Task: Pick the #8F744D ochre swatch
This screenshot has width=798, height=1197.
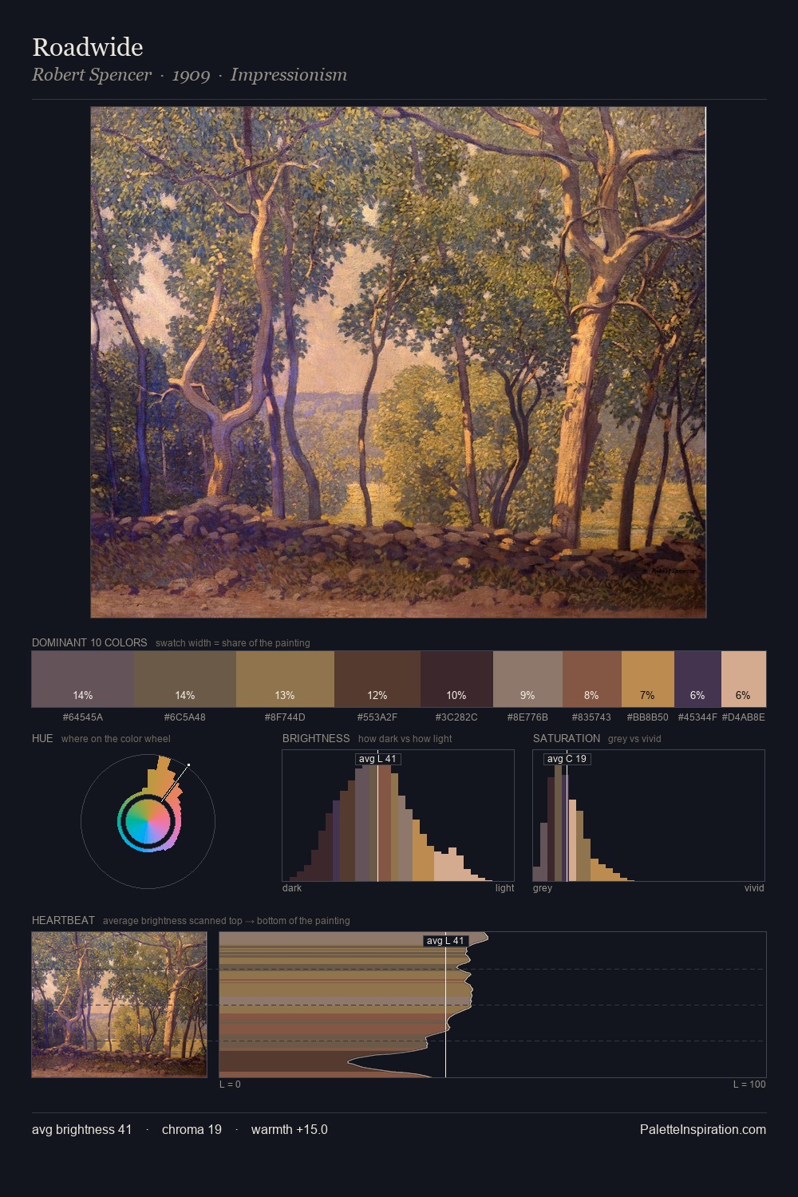Action: point(285,679)
